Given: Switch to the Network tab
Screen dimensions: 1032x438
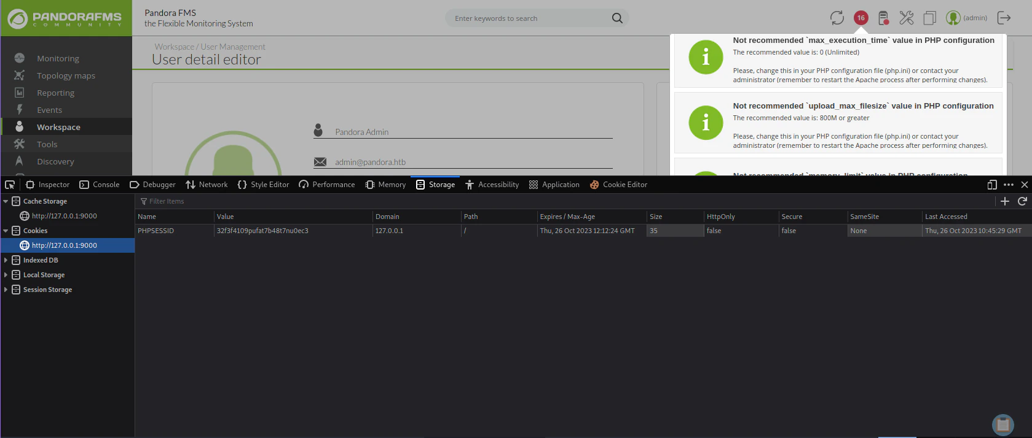Looking at the screenshot, I should tap(207, 185).
